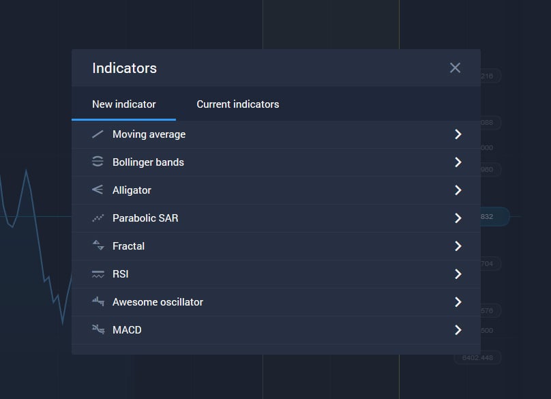
Task: Expand the MACD row chevron
Action: tap(458, 330)
